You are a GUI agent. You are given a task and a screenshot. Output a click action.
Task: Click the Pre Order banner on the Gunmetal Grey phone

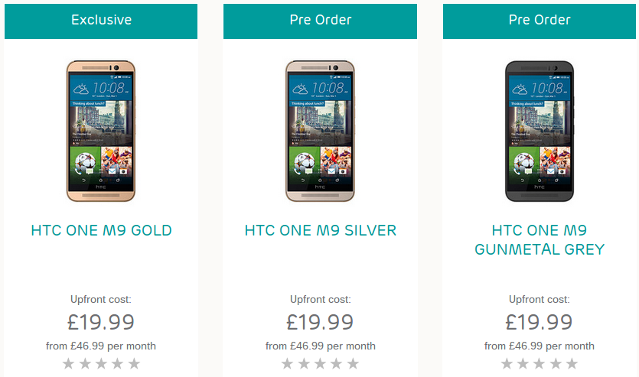tap(540, 21)
